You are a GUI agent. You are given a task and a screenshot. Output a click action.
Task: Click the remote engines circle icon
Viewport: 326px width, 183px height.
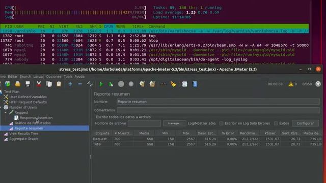[318, 84]
